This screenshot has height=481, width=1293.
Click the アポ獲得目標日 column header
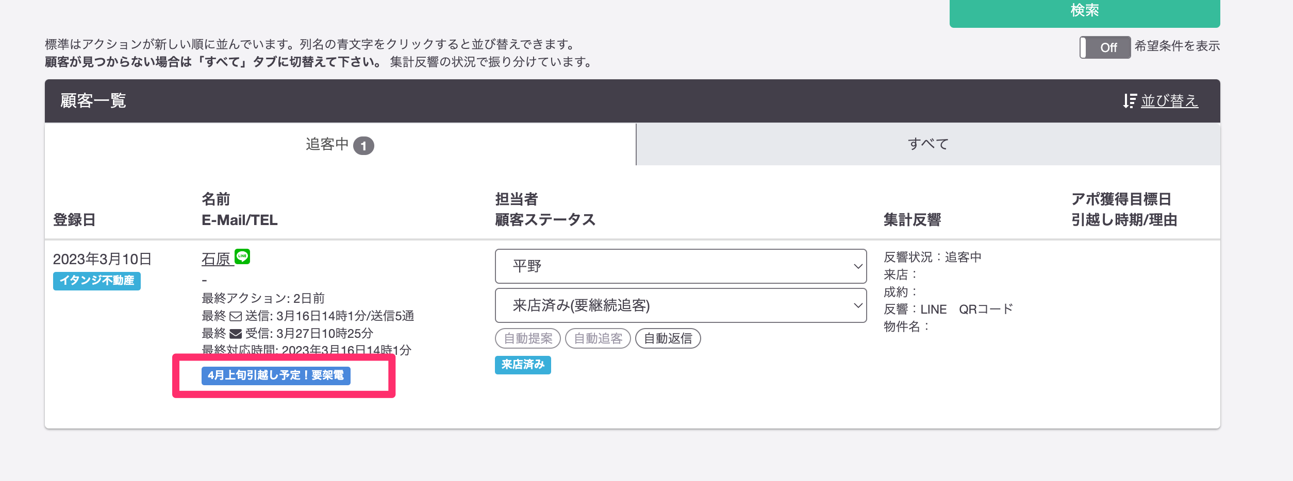[1121, 199]
